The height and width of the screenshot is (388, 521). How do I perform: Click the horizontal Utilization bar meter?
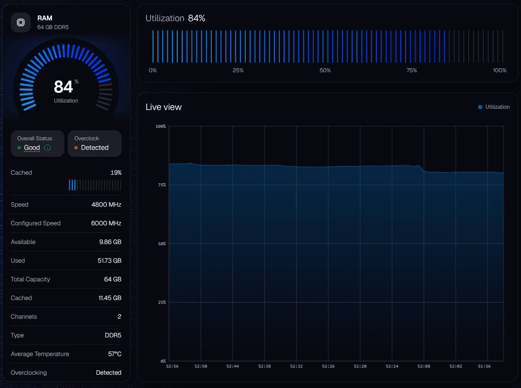328,46
